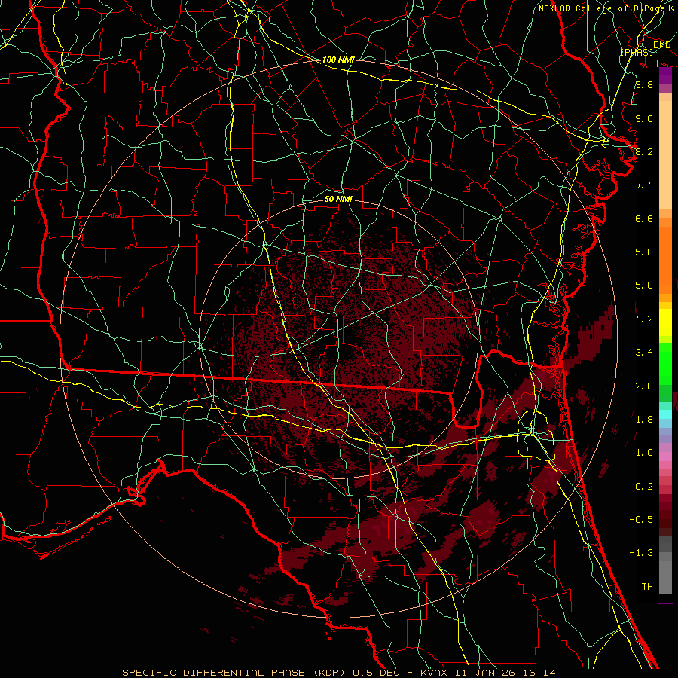Click the -0.5 scale value

coord(641,520)
